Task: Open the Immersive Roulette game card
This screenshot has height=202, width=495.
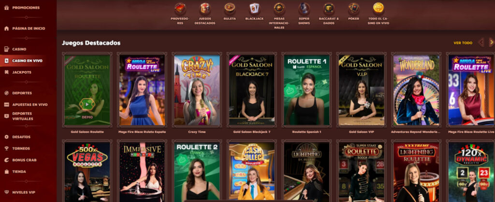Action: [142, 171]
